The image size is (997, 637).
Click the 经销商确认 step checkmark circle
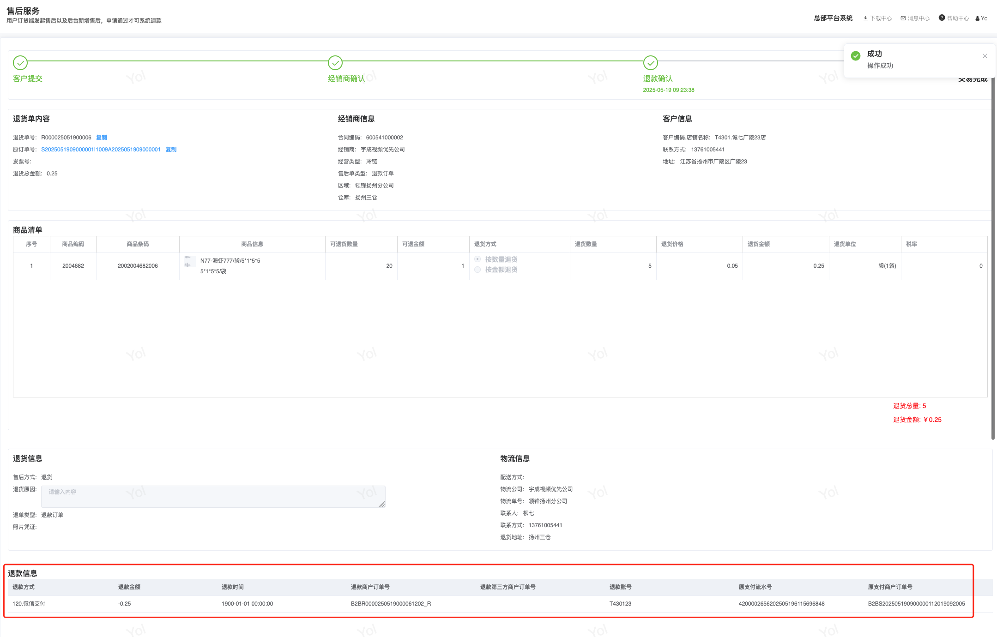click(335, 62)
